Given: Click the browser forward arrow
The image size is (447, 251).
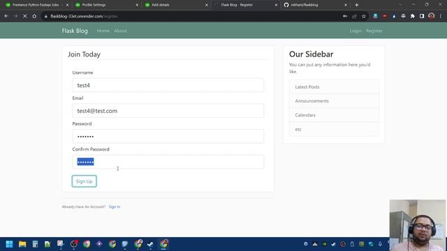Looking at the screenshot, I should click(x=15, y=16).
